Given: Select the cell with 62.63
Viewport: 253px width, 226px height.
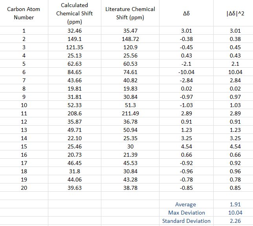Looking at the screenshot, I should pyautogui.click(x=75, y=63).
